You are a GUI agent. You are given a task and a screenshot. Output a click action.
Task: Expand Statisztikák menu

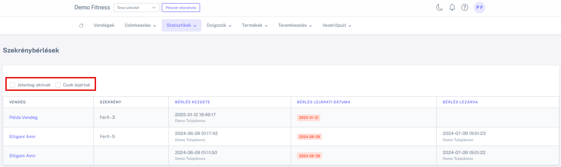181,25
